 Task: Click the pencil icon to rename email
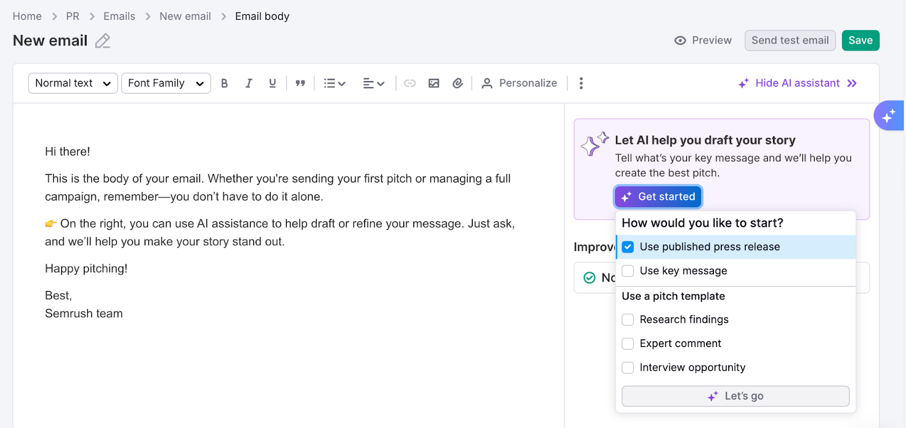[102, 41]
